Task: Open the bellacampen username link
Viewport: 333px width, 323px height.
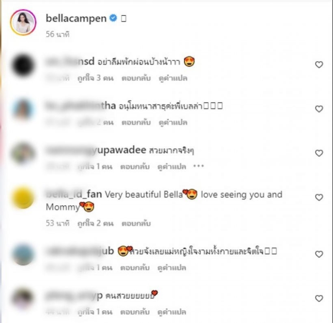Action: 76,18
